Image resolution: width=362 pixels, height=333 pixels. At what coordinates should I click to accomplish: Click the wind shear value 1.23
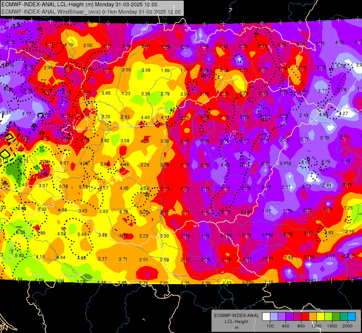pos(126,94)
